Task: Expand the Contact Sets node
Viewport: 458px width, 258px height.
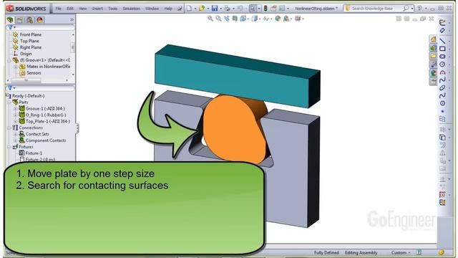Action: tap(16, 134)
